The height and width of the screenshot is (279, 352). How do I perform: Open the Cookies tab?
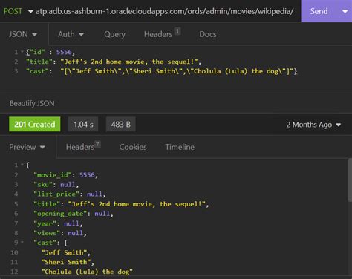point(133,147)
